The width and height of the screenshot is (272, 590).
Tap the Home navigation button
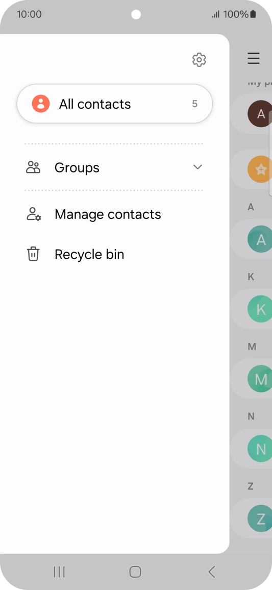click(135, 572)
